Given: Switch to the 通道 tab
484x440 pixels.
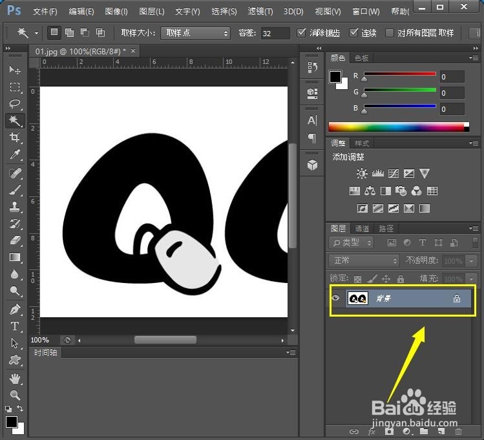Looking at the screenshot, I should tap(362, 228).
